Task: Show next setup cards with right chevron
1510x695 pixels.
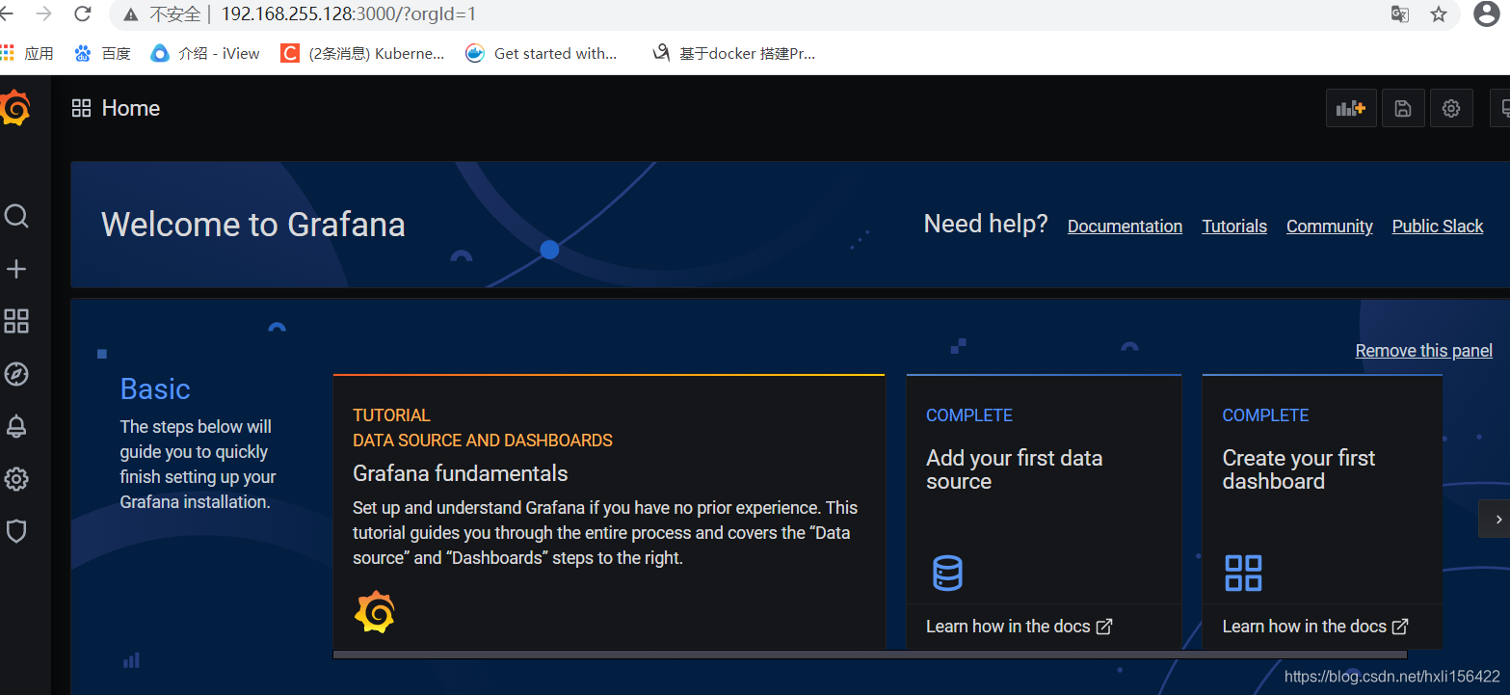Action: coord(1497,519)
